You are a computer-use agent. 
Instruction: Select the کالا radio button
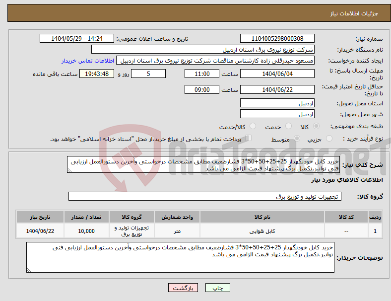tap(316, 126)
